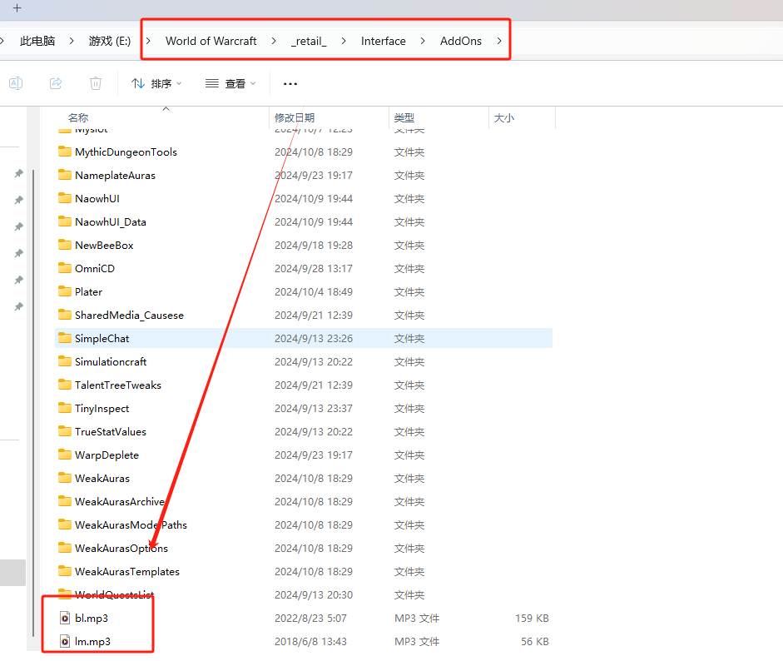Open the 查看 view dropdown
783x661 pixels.
(x=230, y=83)
